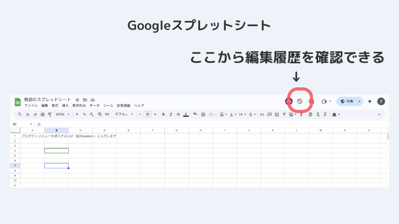Viewport: 399px width, 224px height.
Task: Open version history clock icon
Action: click(x=300, y=101)
